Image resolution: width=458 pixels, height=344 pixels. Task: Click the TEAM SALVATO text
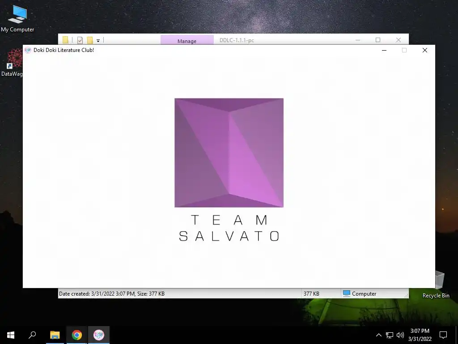(x=229, y=228)
